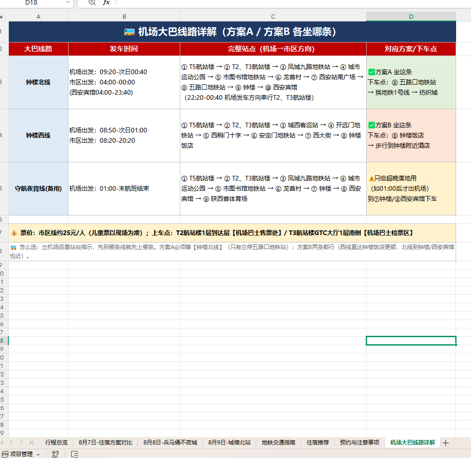Click the magnifier icon beside fx
The image size is (471, 458).
92,2
